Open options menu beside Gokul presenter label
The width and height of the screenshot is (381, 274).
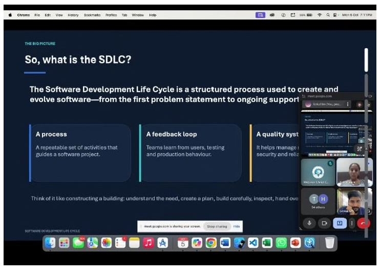pos(348,104)
